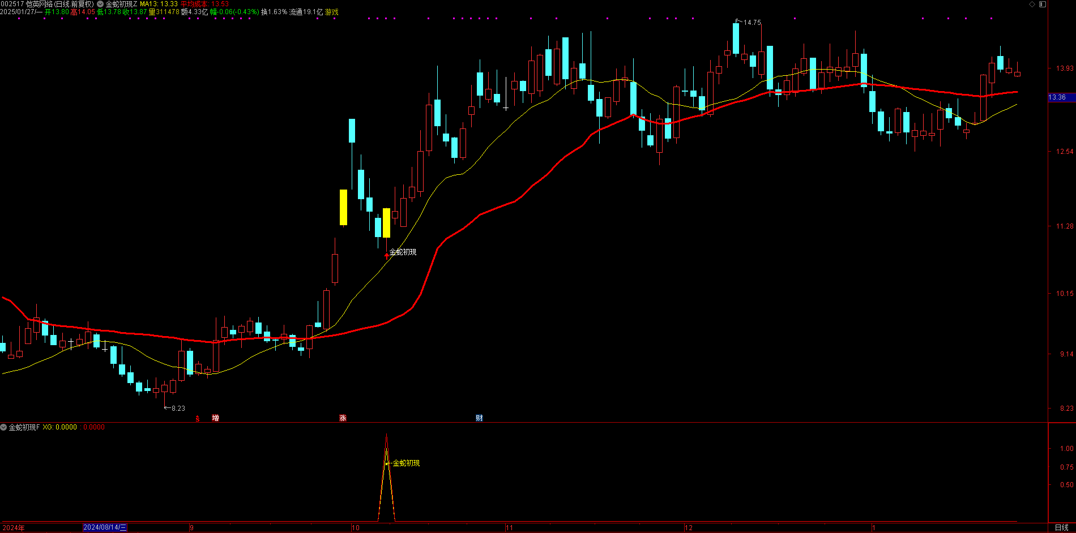Screen dimensions: 1076x533
Task: Click the 2024年 year label on time axis
Action: [x=13, y=528]
